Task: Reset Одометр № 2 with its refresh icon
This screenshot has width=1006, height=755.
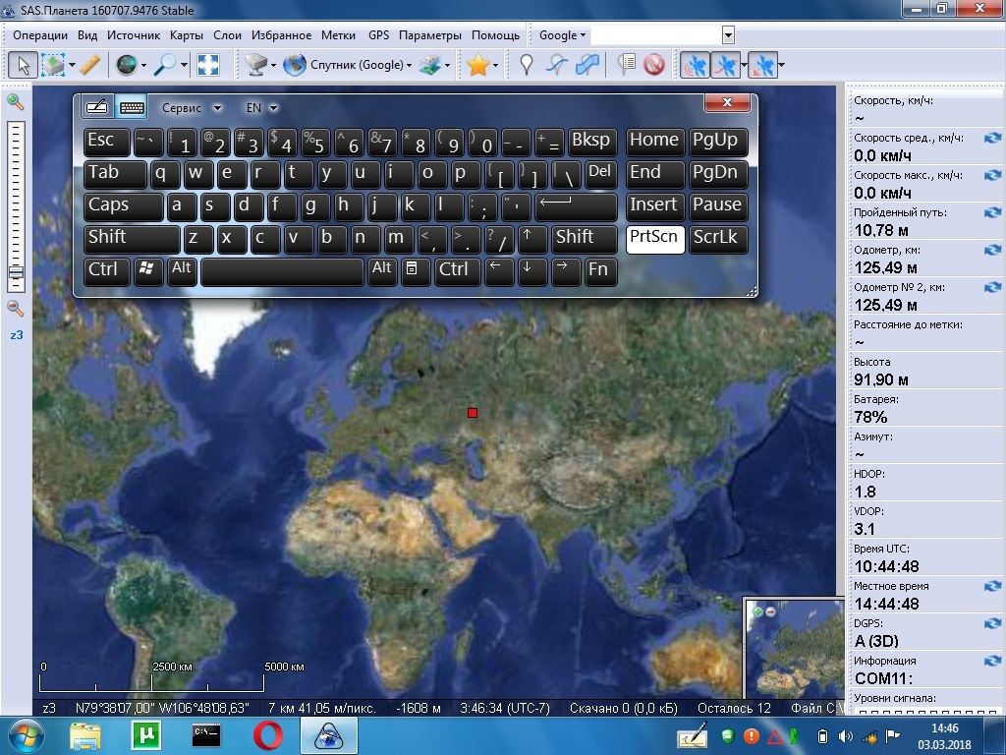Action: point(992,287)
